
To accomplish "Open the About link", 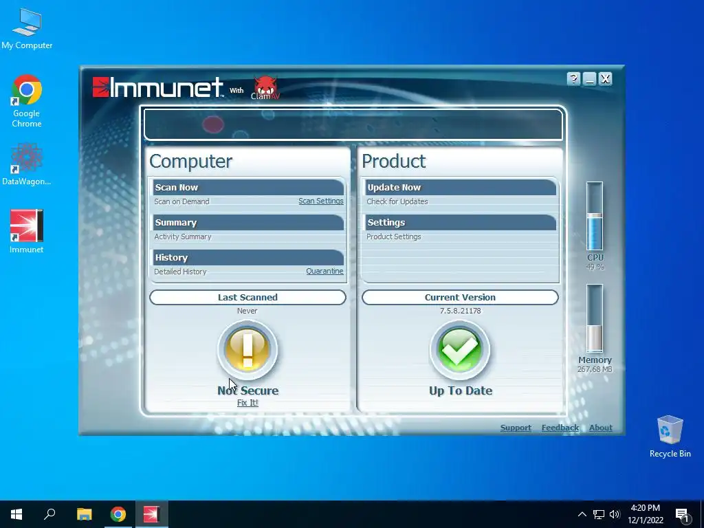I will (600, 428).
